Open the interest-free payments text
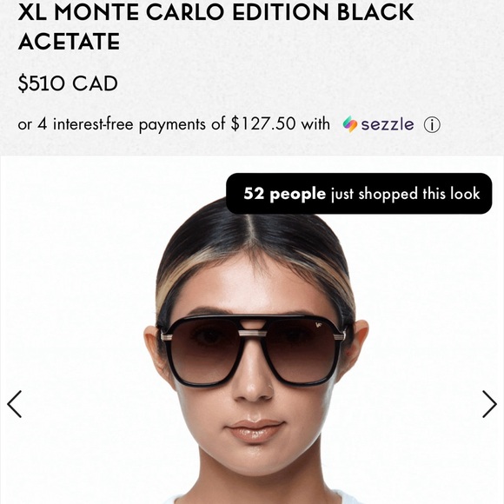 tap(129, 124)
